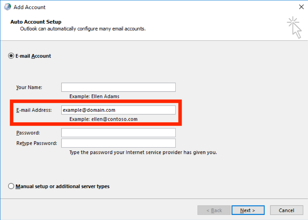This screenshot has height=220, width=308.
Task: Click the 'Example: Ellen Adams' hint text
Action: coord(94,96)
